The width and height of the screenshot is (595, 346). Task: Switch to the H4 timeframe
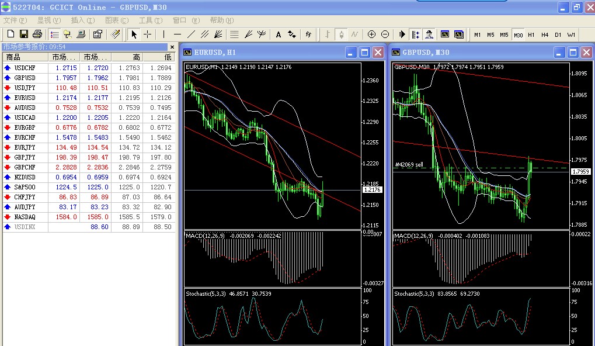coord(545,34)
